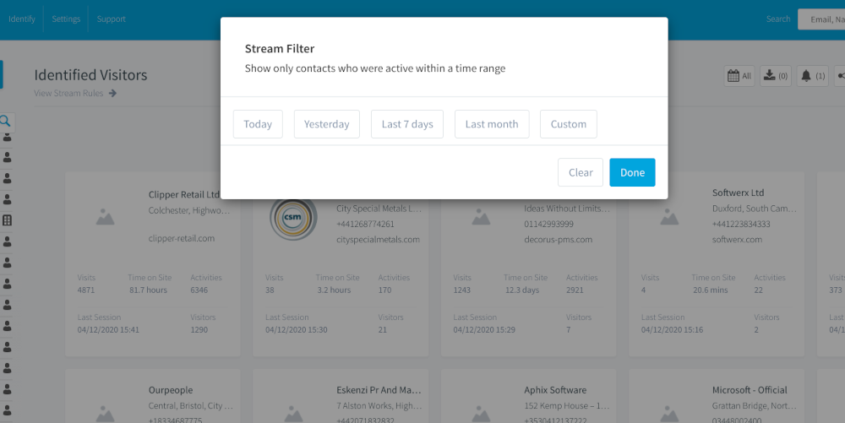Click the cityspecialmetals.com domain
The height and width of the screenshot is (423, 845).
point(378,240)
